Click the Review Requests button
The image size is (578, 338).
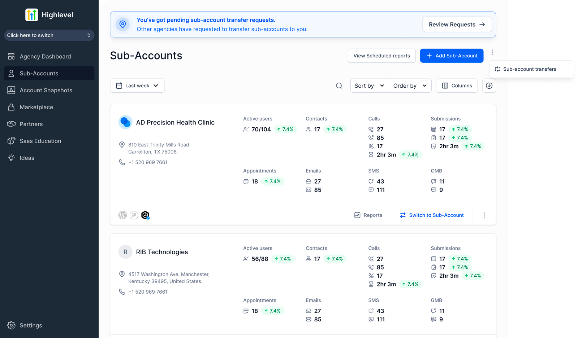tap(457, 25)
